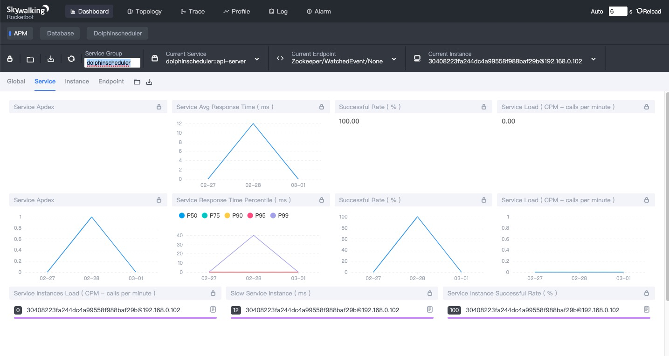Image resolution: width=669 pixels, height=356 pixels.
Task: Toggle Auto refresh in top right
Action: (x=597, y=11)
